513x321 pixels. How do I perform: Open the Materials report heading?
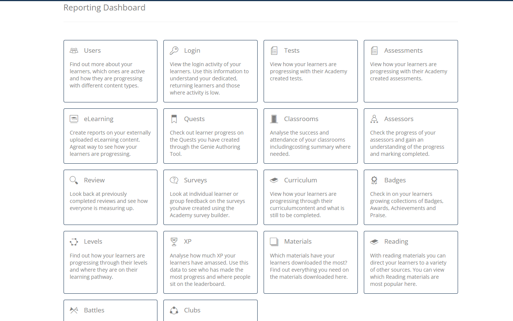click(x=298, y=242)
